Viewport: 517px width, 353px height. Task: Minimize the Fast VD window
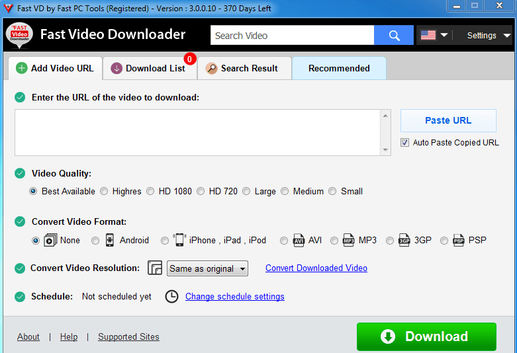tap(457, 5)
